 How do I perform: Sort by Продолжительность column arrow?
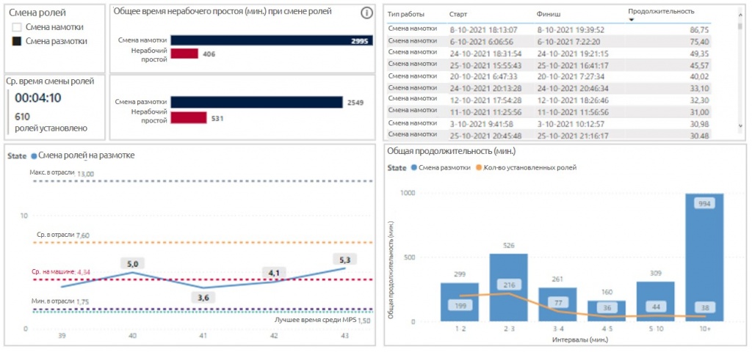click(631, 20)
